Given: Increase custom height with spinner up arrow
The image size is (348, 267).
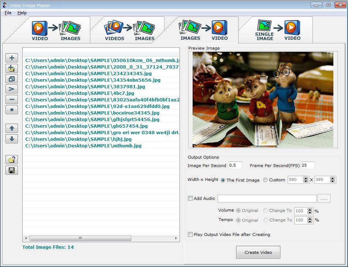Looking at the screenshot, I should point(332,178).
